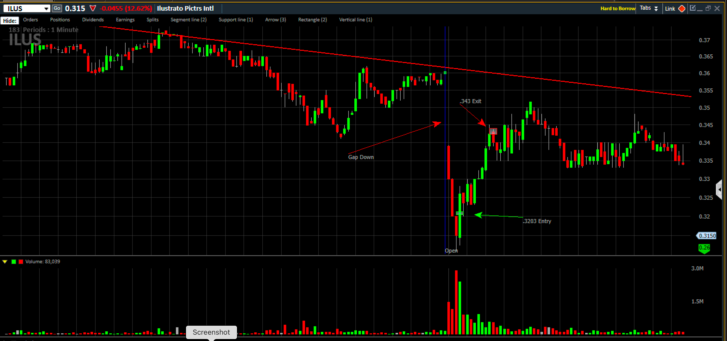This screenshot has width=727, height=341.
Task: Click the red Link diamond icon
Action: [681, 8]
